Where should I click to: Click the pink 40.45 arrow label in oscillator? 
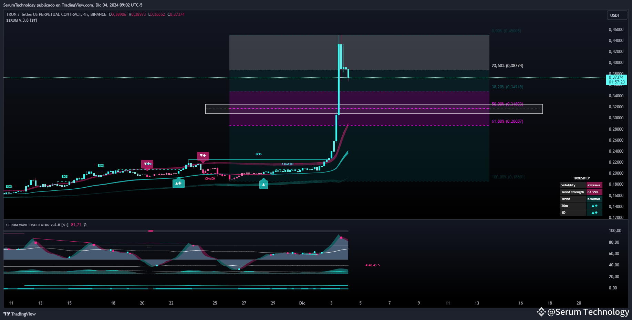[x=372, y=265]
